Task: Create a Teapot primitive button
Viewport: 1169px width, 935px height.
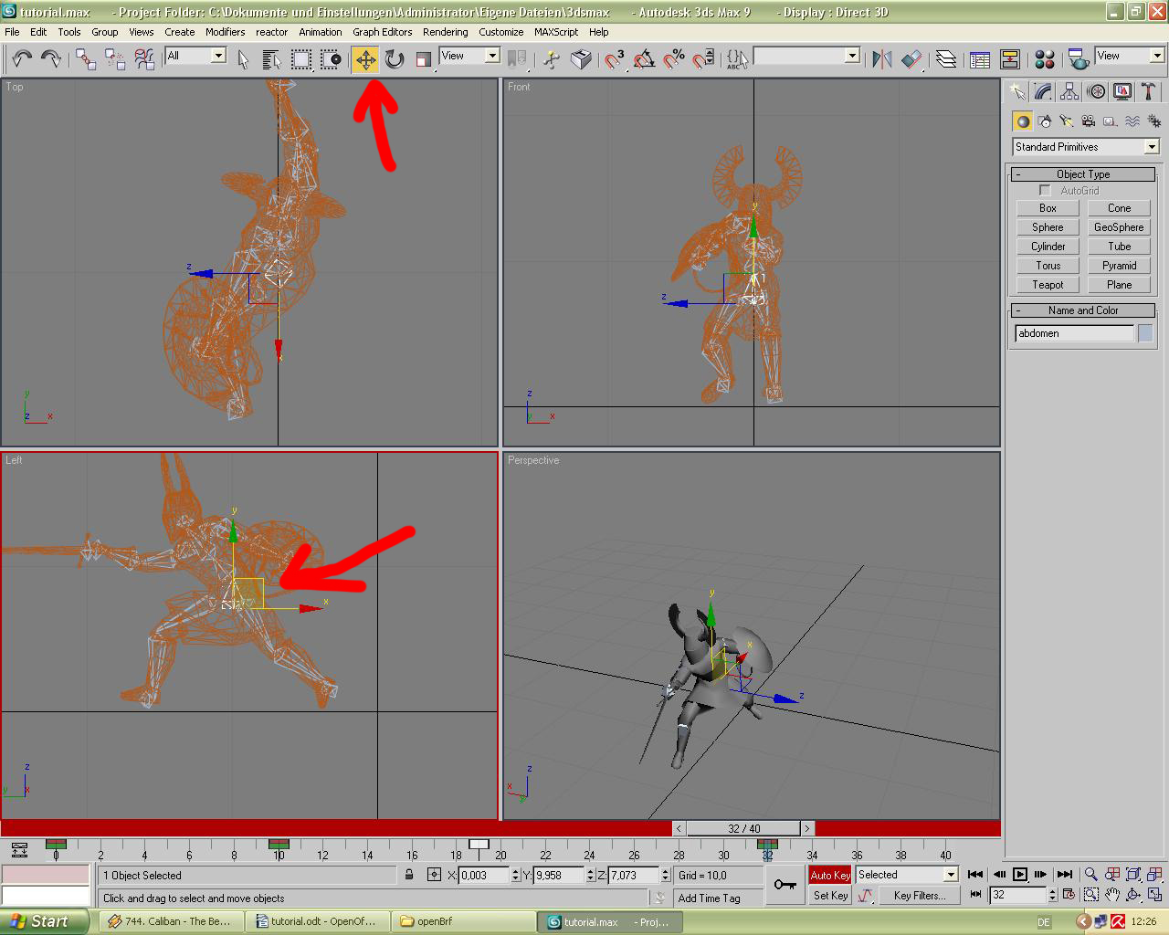Action: (x=1048, y=285)
